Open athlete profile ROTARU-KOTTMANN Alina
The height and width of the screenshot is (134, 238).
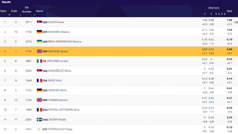coord(64,110)
